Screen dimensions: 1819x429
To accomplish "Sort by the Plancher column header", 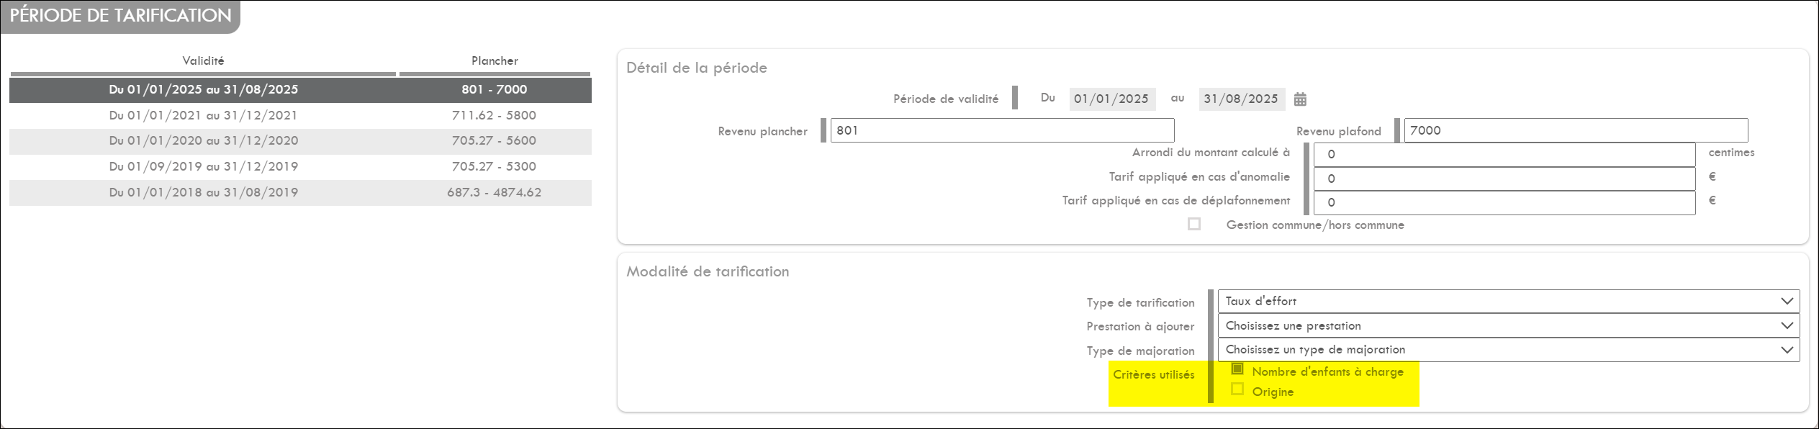I will coord(495,61).
